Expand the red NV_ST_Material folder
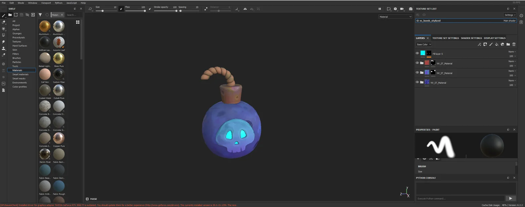Image resolution: width=525 pixels, height=207 pixels. (422, 63)
